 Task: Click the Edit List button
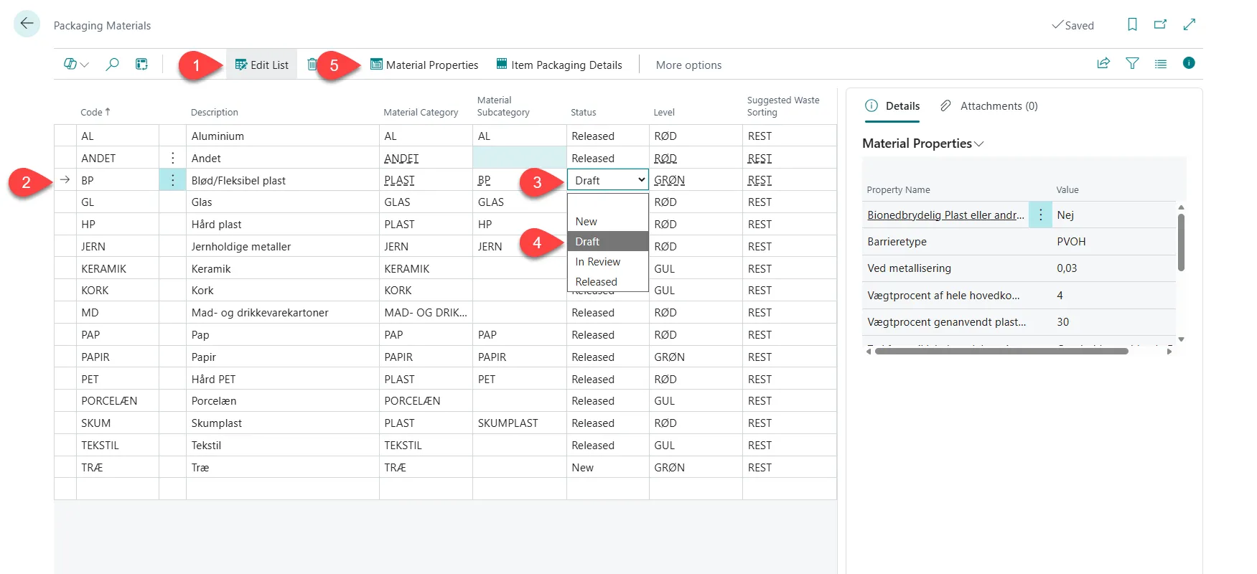[262, 65]
